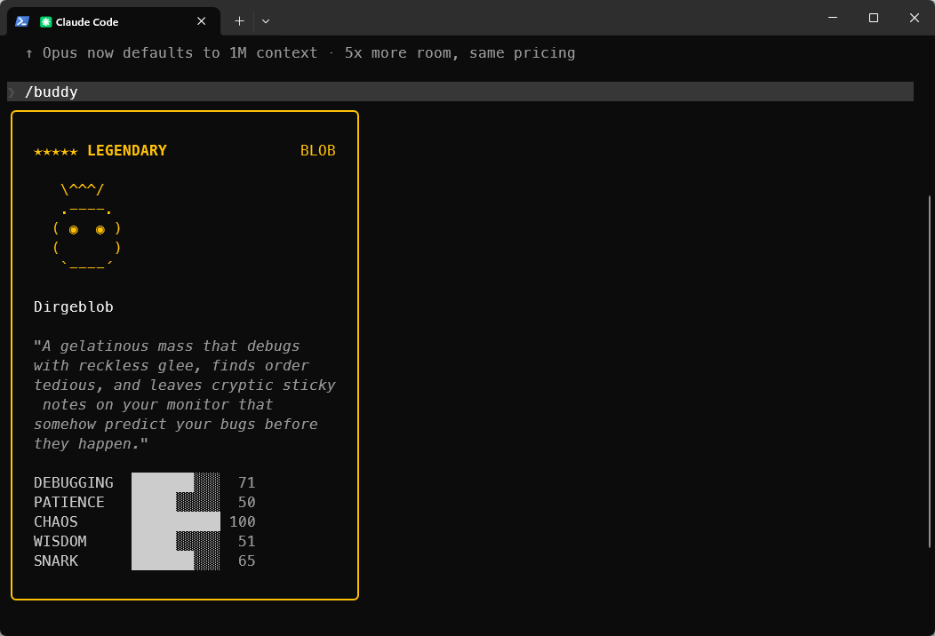Click the DEBUGGING stat label

click(x=74, y=482)
